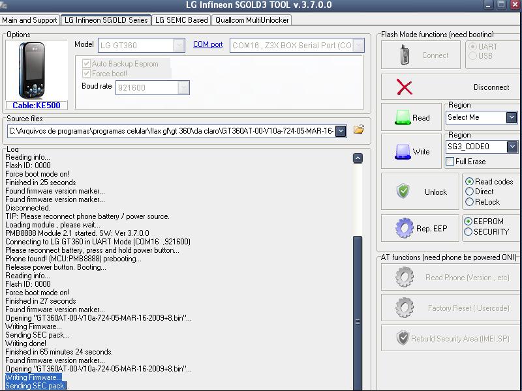The image size is (522, 391).
Task: Open the SG3_CODE0 write region dropdown
Action: [511, 147]
